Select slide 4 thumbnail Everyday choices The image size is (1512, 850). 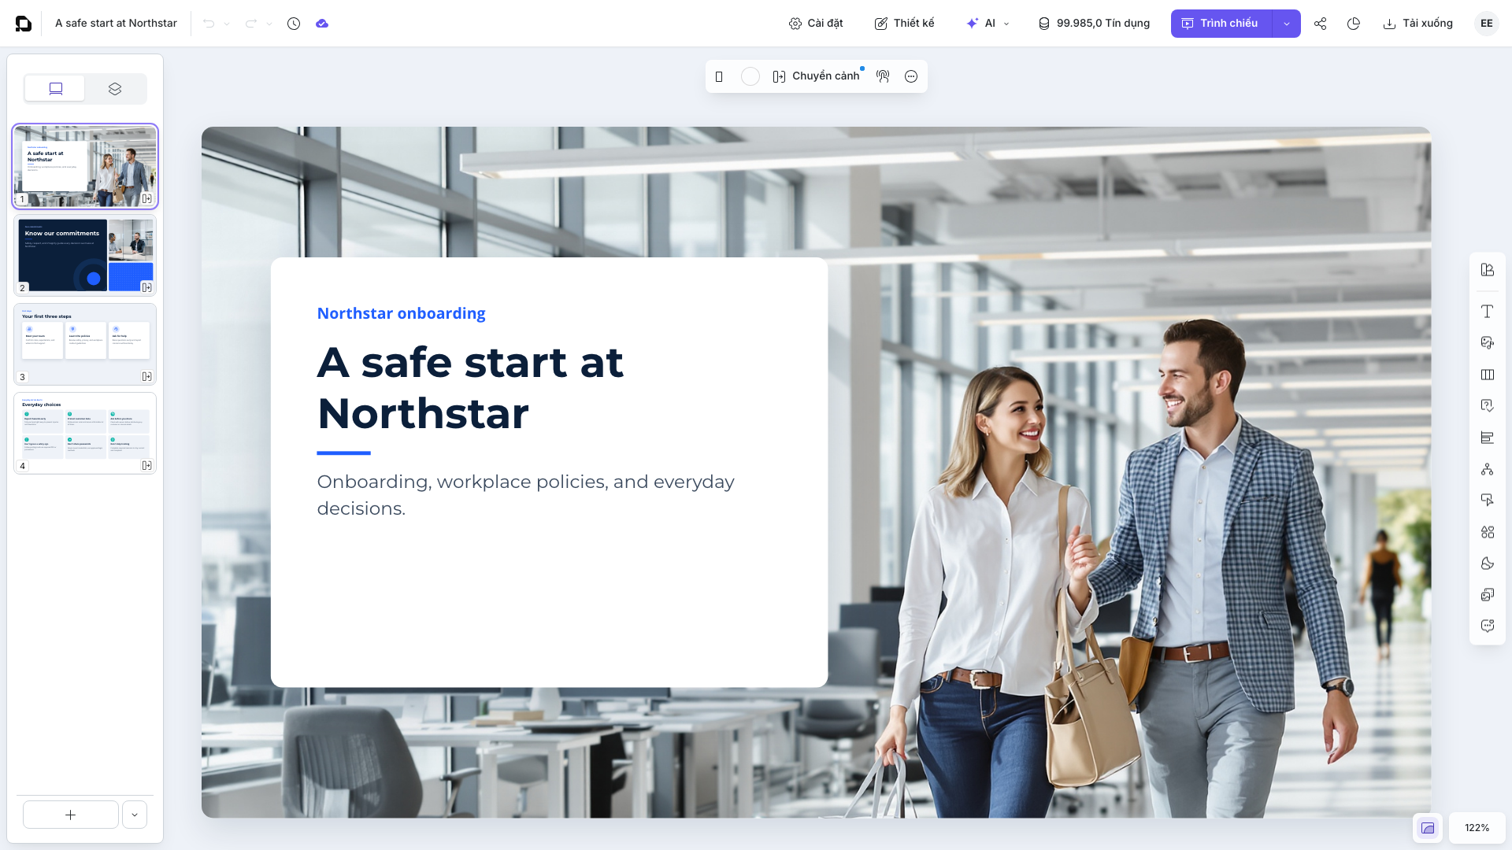pos(85,434)
